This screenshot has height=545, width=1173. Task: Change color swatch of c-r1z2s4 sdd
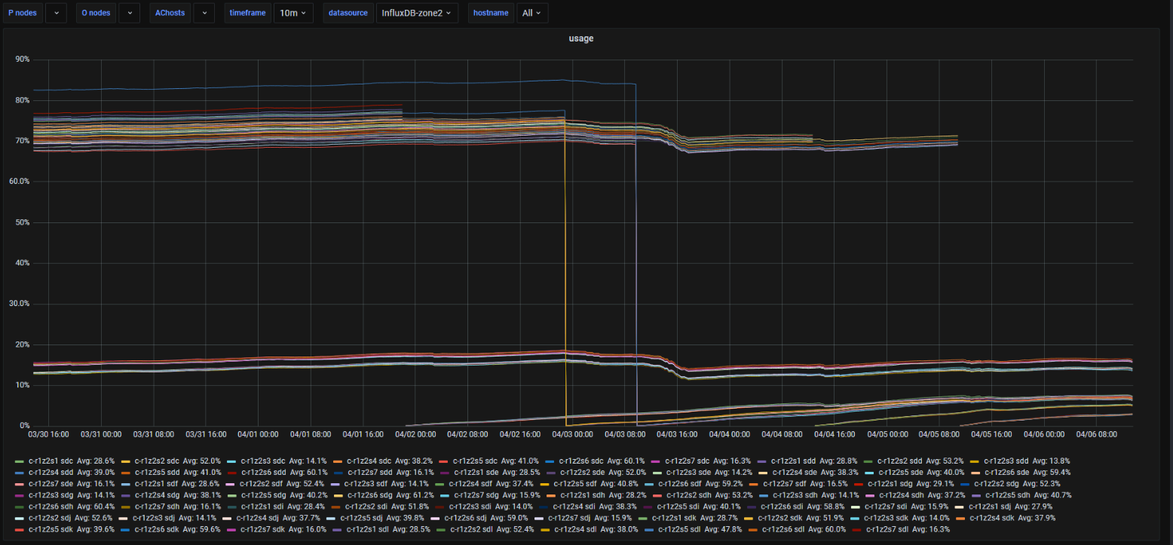click(20, 472)
